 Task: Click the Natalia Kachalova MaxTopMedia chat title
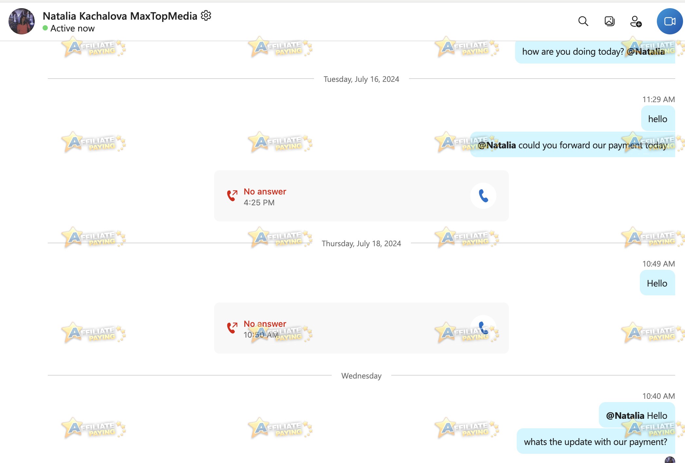[x=120, y=16]
